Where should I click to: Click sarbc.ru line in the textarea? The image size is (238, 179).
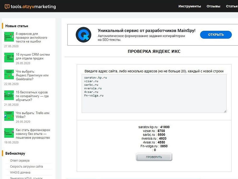(91, 85)
